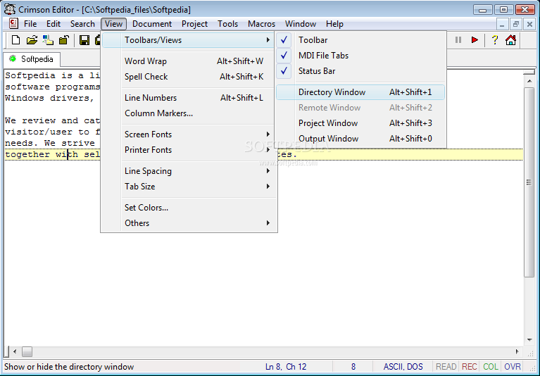Expand the Line Spacing submenu

click(189, 171)
